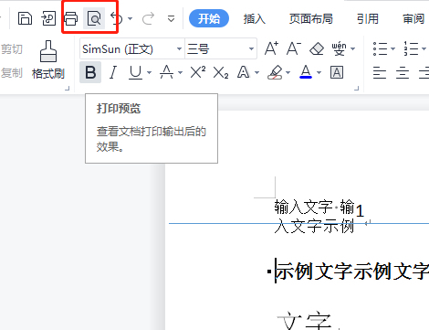The height and width of the screenshot is (330, 429).
Task: Click header text 输入文字 in document
Action: pyautogui.click(x=303, y=208)
